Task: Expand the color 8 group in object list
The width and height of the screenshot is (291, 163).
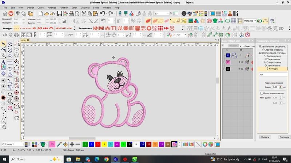Action: 224,69
